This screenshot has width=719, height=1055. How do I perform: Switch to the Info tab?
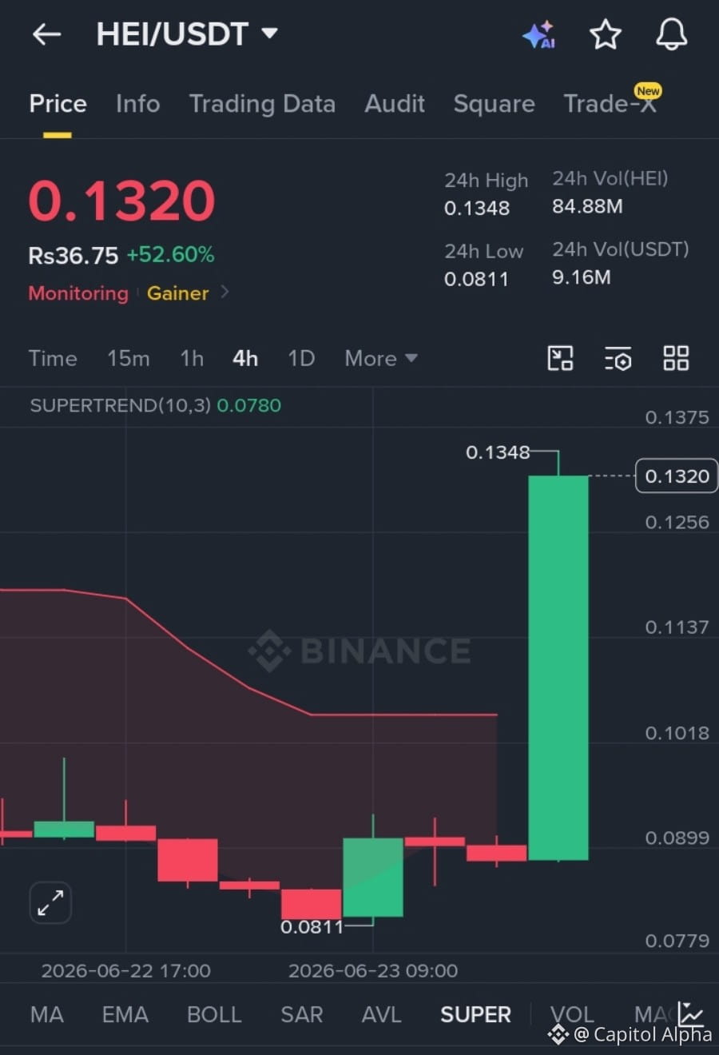(x=137, y=104)
